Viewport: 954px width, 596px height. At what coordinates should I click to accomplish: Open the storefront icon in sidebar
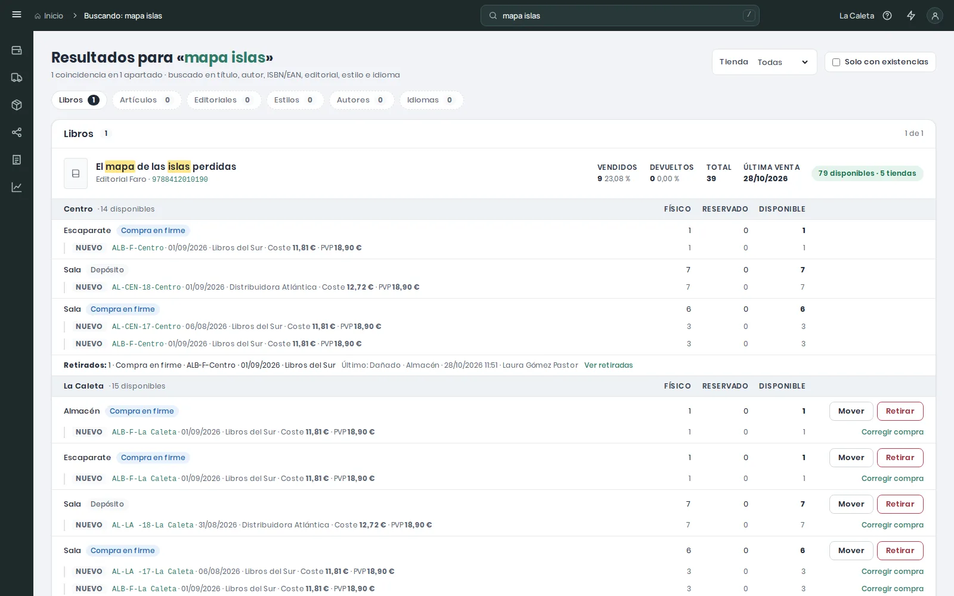[17, 51]
